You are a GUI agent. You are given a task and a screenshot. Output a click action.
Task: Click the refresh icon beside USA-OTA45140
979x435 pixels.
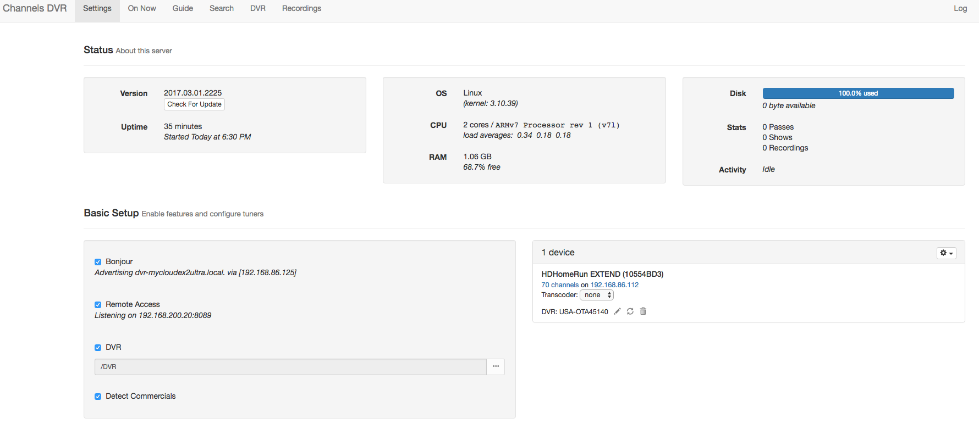pyautogui.click(x=630, y=311)
